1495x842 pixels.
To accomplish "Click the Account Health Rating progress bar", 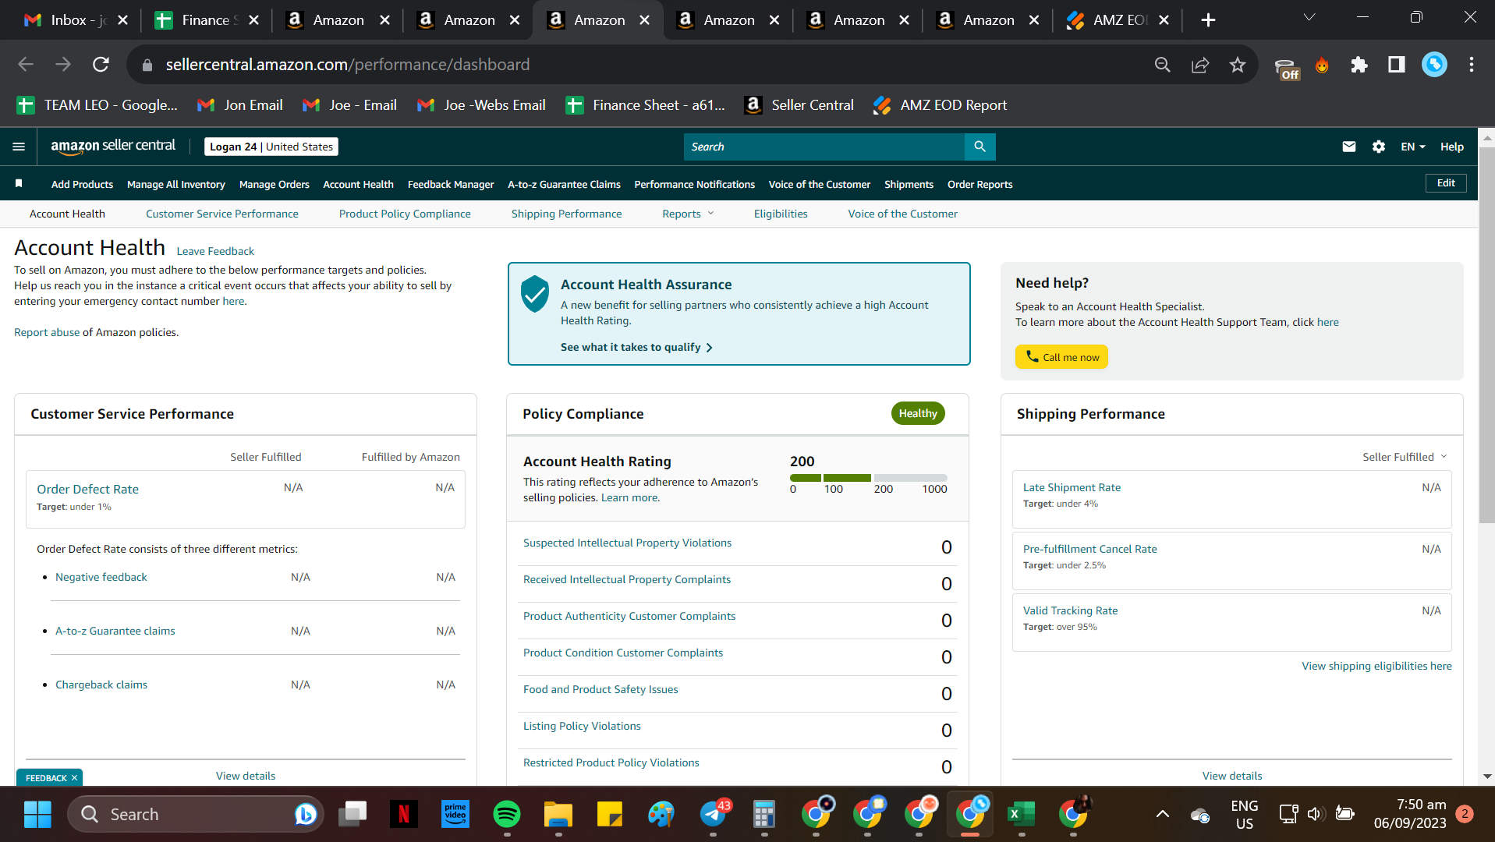I will click(868, 478).
